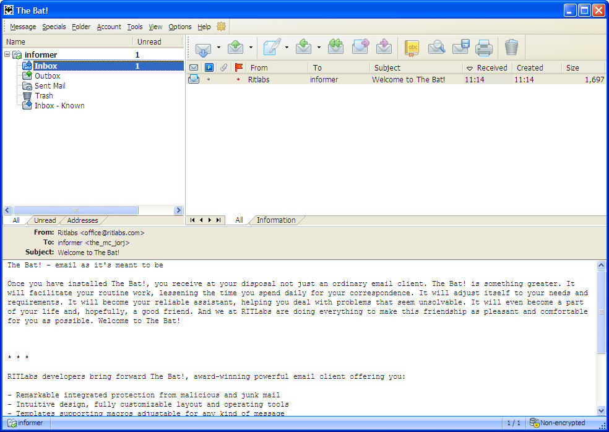609x432 pixels.
Task: Collapse the informer account tree node
Action: click(7, 54)
